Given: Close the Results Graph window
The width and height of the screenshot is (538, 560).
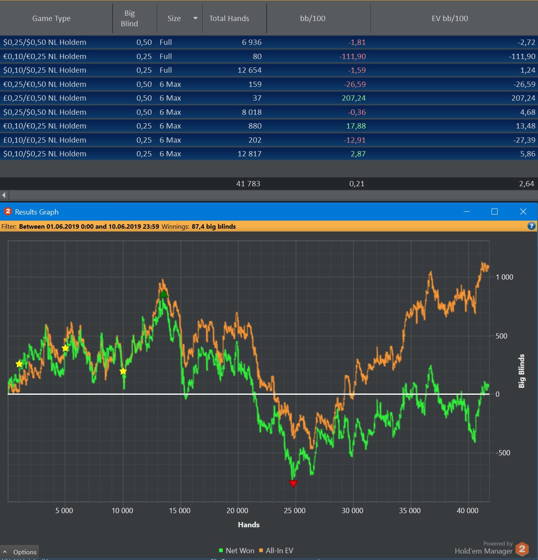Looking at the screenshot, I should coord(523,211).
